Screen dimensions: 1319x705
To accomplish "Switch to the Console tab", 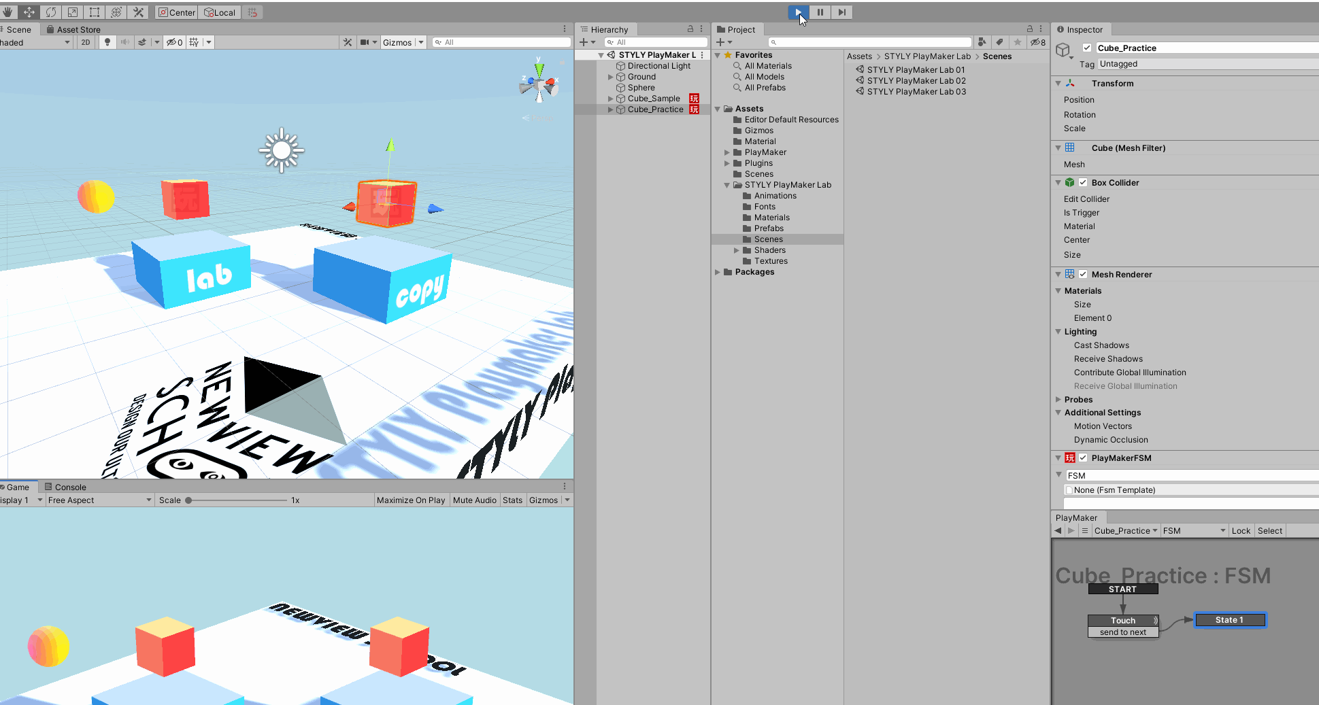I will pos(65,487).
